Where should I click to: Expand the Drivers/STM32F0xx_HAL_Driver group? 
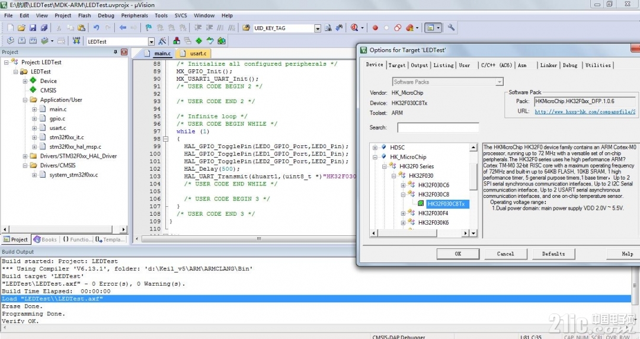(25, 156)
